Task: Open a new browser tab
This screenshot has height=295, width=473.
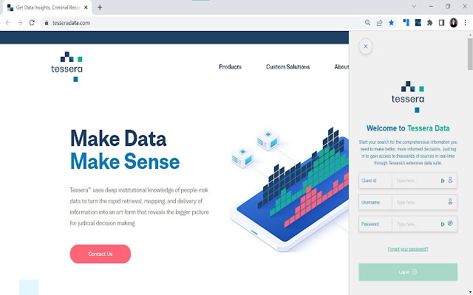Action: (x=100, y=7)
